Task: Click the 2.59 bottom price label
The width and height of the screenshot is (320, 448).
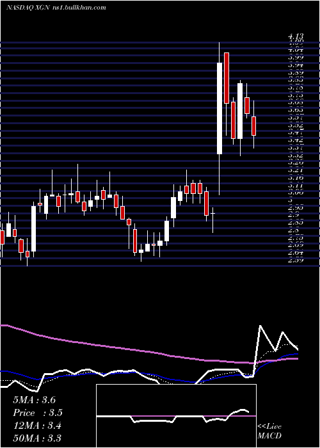Action: tap(296, 260)
